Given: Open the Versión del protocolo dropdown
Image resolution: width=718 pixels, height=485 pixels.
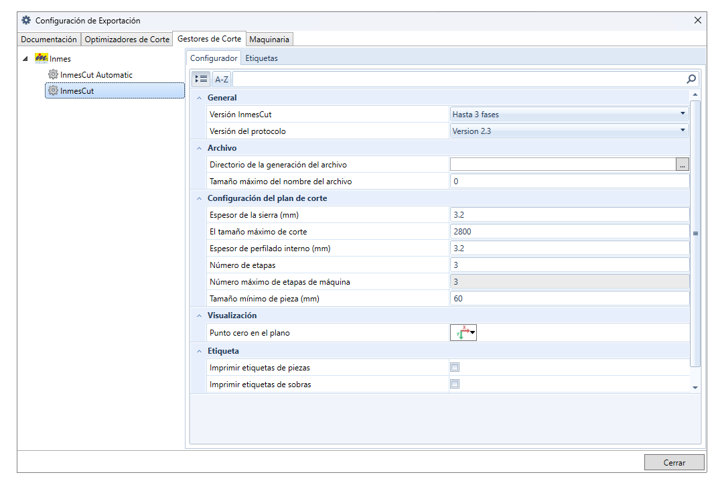Looking at the screenshot, I should tap(569, 131).
